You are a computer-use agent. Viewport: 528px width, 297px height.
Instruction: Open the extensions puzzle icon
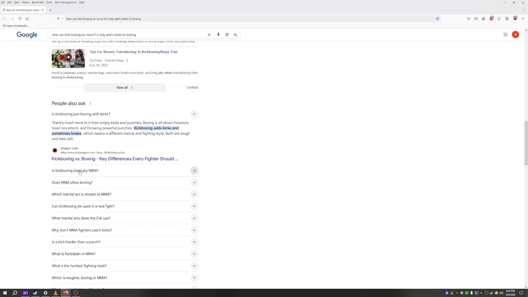(x=499, y=19)
